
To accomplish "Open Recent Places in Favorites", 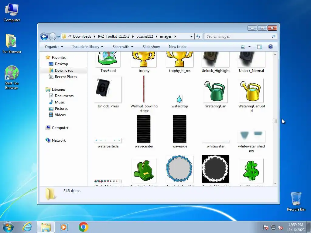I will 66,77.
